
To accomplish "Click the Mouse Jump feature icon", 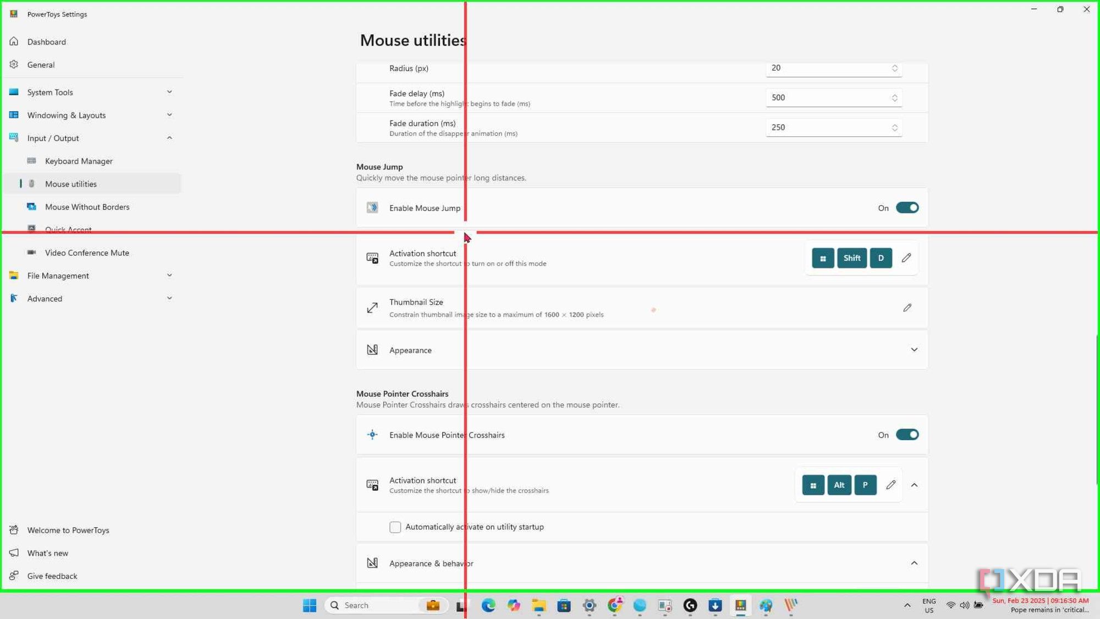I will [372, 208].
